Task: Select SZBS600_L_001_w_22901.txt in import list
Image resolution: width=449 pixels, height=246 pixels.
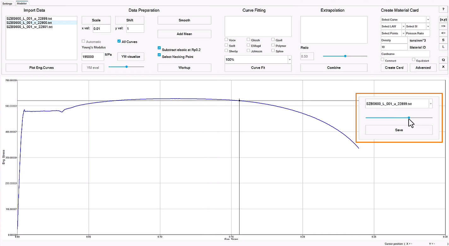Action: 29,27
